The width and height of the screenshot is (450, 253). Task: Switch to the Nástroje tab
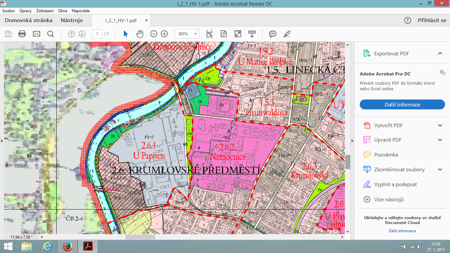pos(71,20)
